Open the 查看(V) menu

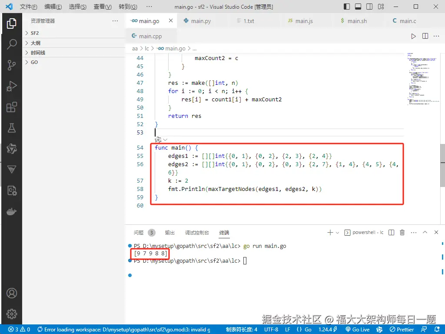103,7
